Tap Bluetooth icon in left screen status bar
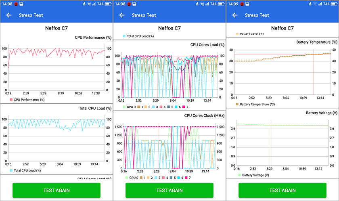This screenshot has height=201, width=339. pyautogui.click(x=84, y=4)
